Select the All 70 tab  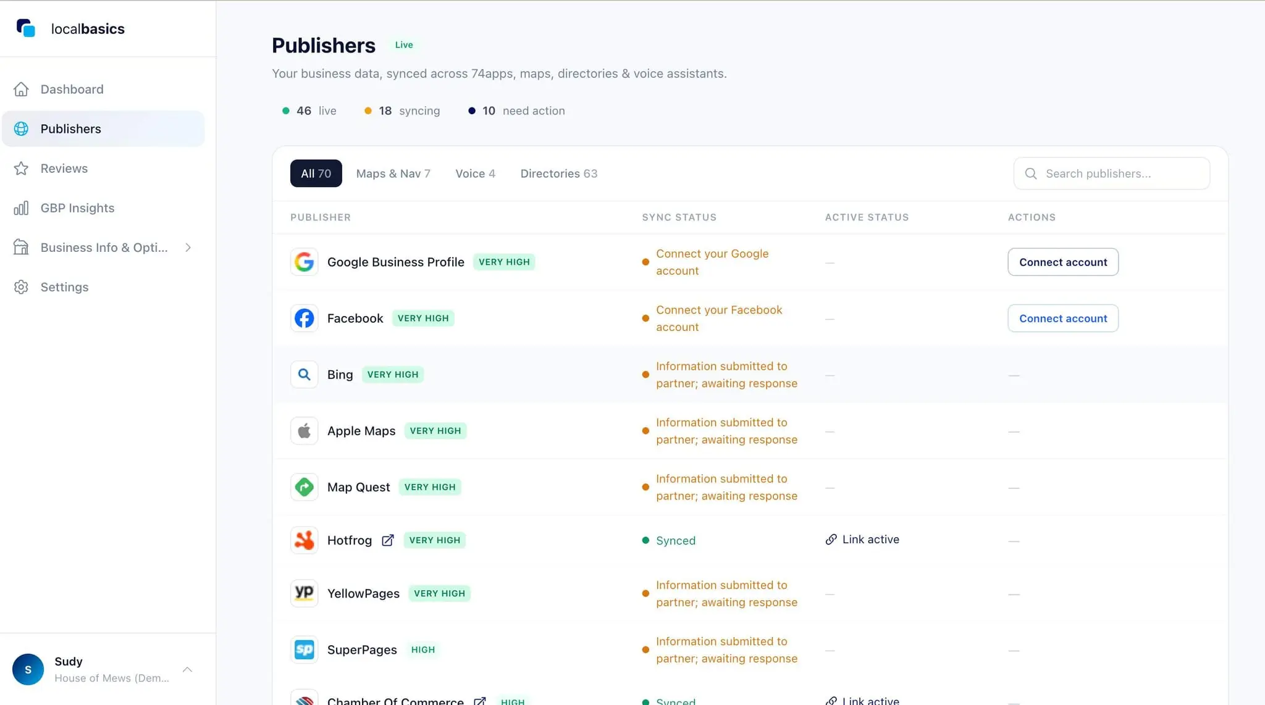coord(316,173)
